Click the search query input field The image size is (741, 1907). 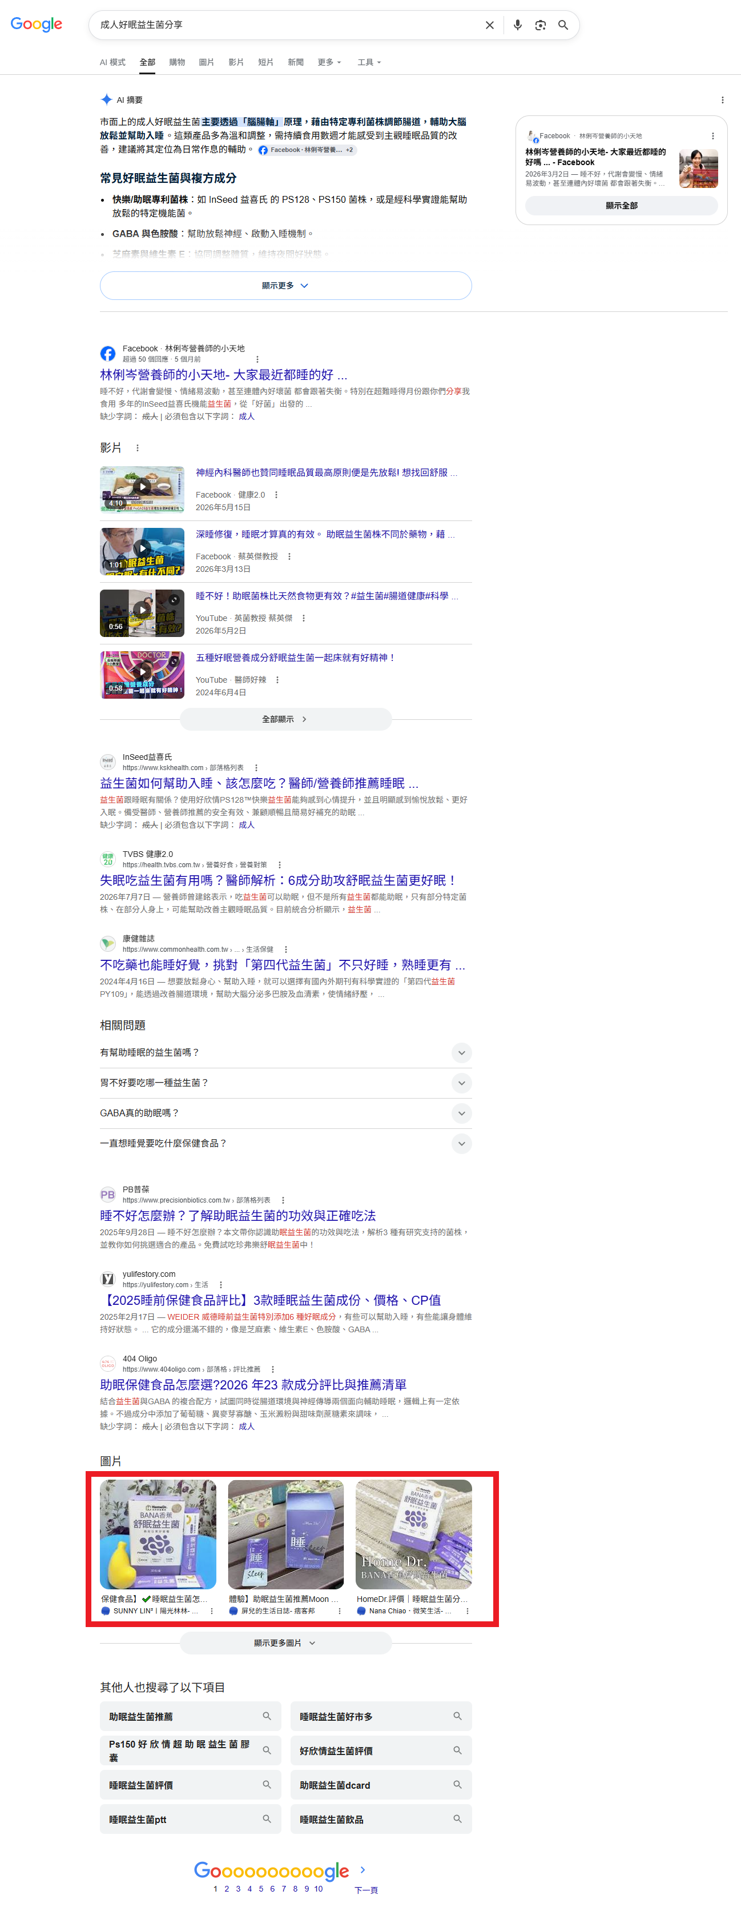tap(288, 25)
